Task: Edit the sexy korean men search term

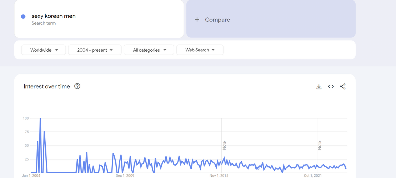Action: pyautogui.click(x=54, y=16)
